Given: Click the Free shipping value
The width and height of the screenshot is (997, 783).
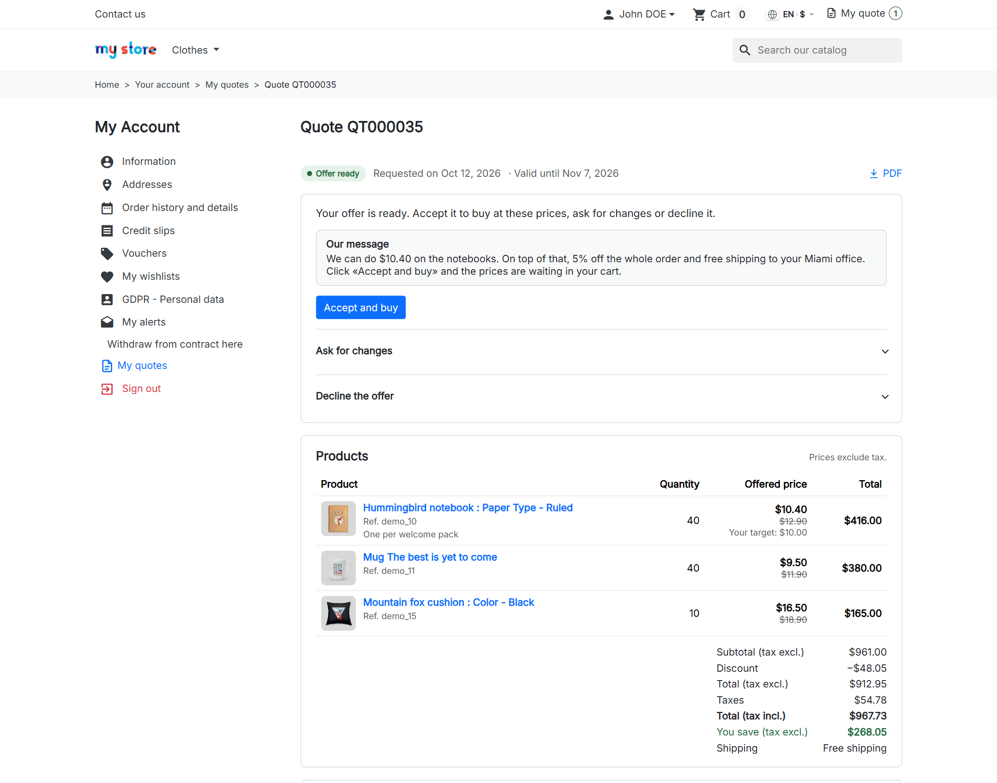Looking at the screenshot, I should click(854, 748).
